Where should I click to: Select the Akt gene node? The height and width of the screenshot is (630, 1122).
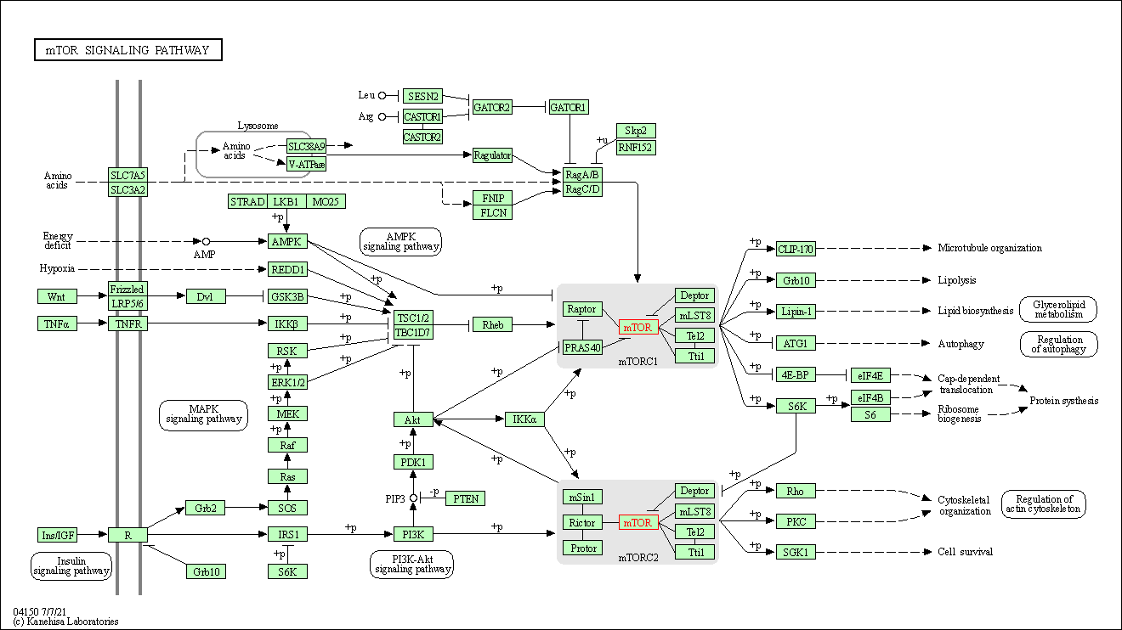pos(413,419)
